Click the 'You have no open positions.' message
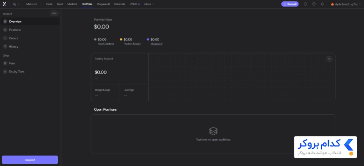The width and height of the screenshot is (364, 166). tap(213, 140)
